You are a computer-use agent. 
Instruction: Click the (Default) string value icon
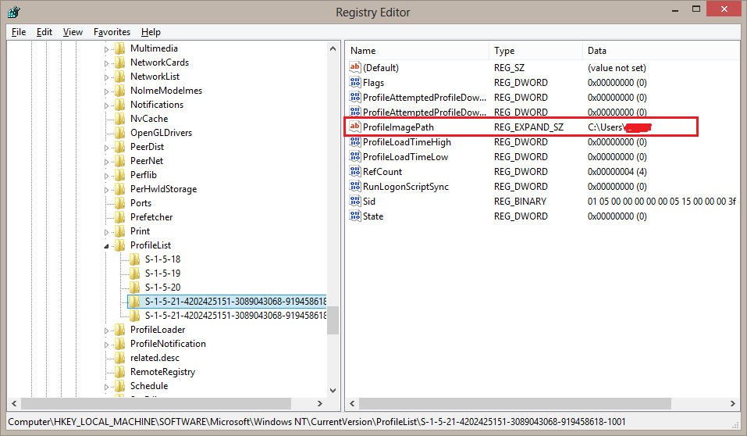pyautogui.click(x=355, y=68)
